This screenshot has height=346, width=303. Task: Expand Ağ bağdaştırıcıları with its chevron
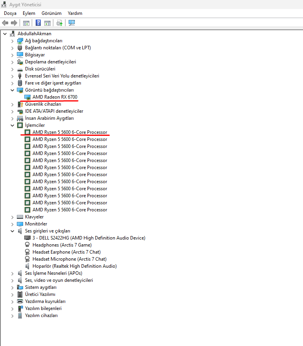[x=13, y=41]
